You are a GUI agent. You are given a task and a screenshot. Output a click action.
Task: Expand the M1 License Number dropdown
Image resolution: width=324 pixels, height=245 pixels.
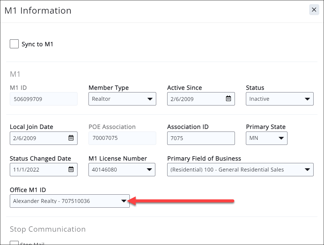tap(149, 170)
